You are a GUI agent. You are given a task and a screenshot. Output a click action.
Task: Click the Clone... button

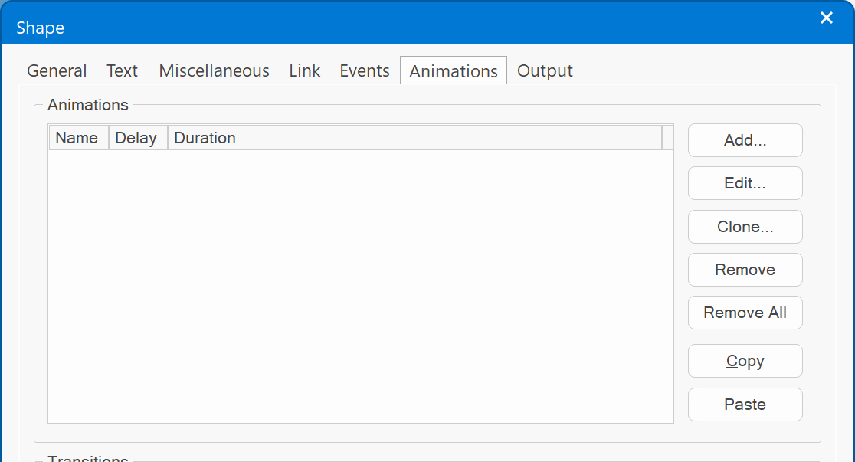(x=745, y=227)
